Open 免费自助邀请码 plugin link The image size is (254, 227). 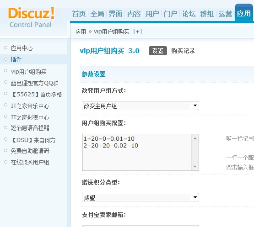tap(30, 151)
